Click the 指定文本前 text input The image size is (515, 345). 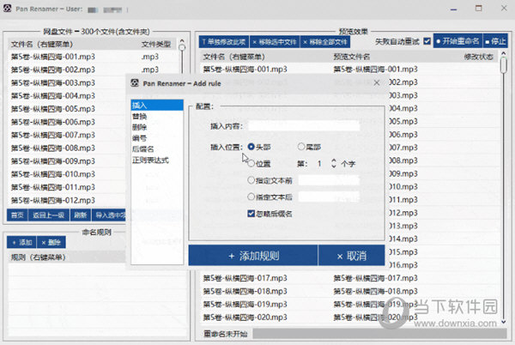point(329,180)
